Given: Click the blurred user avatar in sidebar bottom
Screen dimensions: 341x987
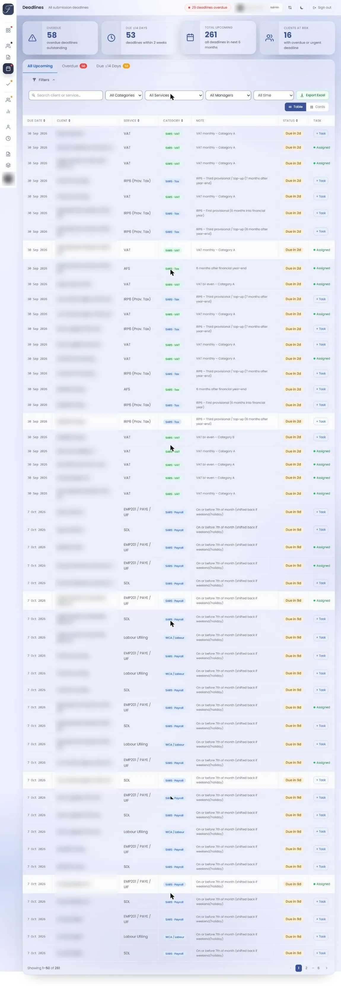Looking at the screenshot, I should [x=8, y=179].
